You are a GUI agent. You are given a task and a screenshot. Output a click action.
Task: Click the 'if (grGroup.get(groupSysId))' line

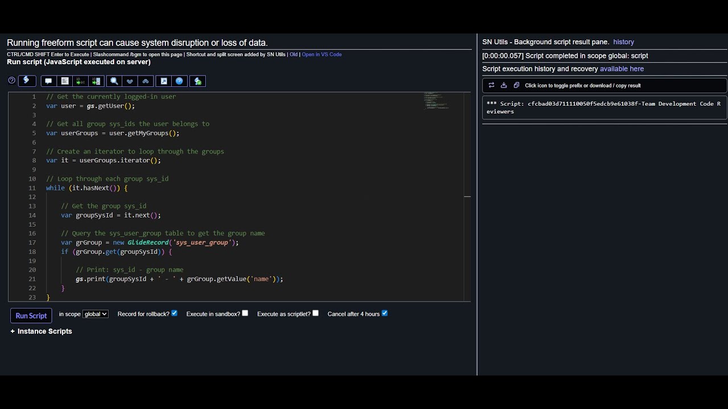(117, 252)
